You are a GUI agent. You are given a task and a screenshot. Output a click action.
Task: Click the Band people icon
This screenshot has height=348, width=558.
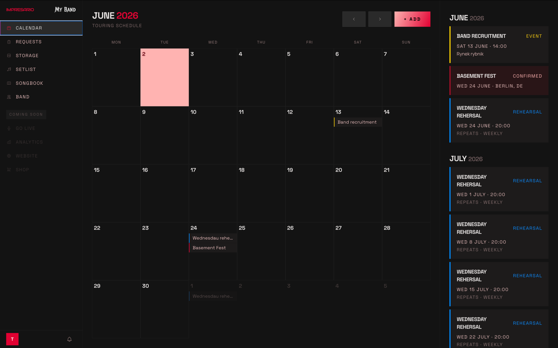pyautogui.click(x=9, y=97)
